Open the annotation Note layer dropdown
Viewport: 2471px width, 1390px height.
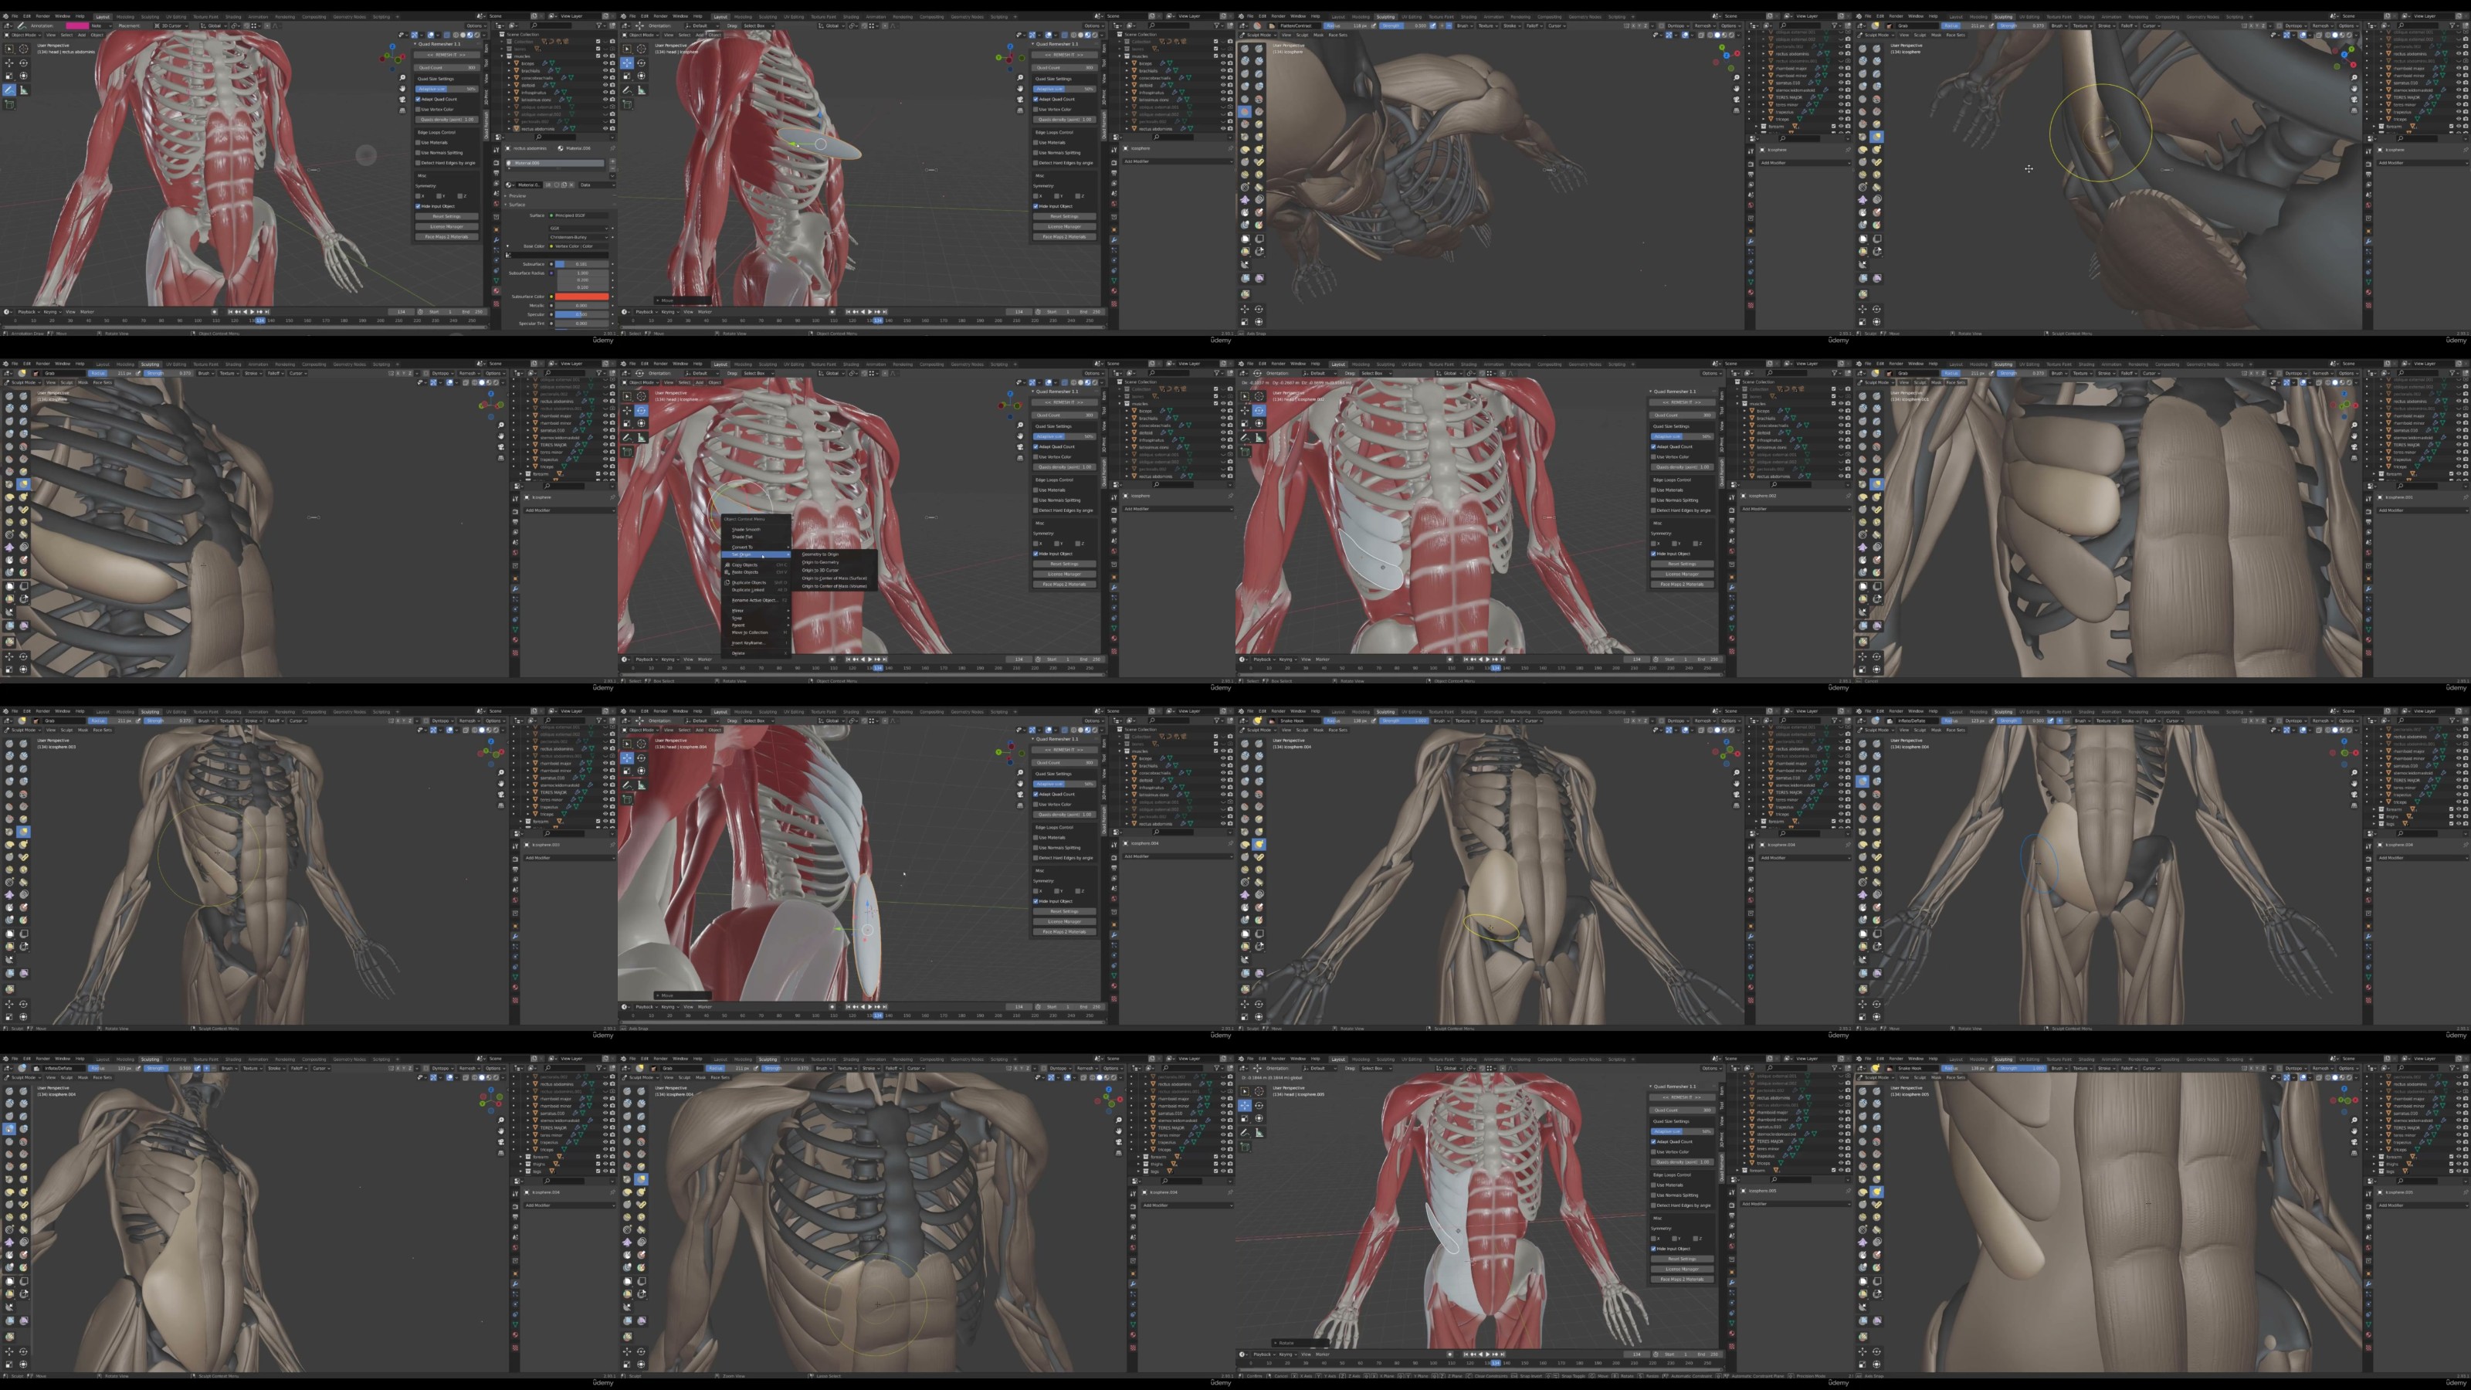(x=102, y=26)
